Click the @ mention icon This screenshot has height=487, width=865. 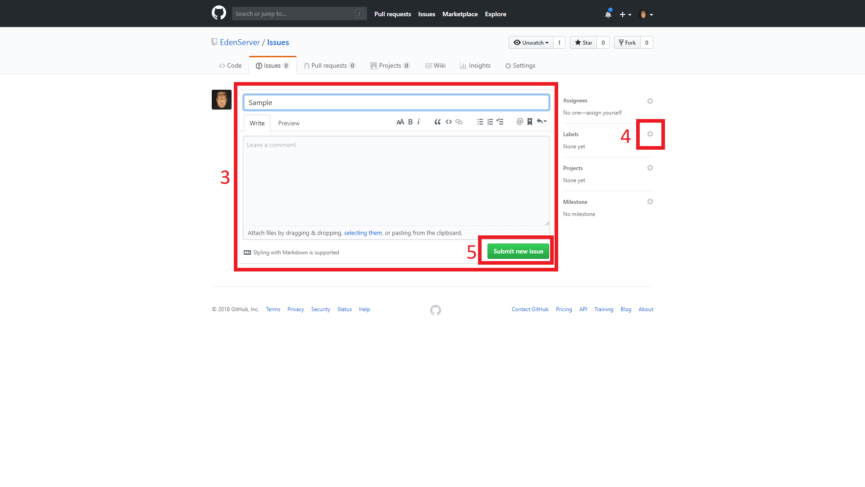point(519,122)
